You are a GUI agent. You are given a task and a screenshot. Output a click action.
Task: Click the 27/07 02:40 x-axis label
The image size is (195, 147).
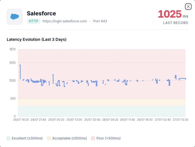tap(163, 120)
